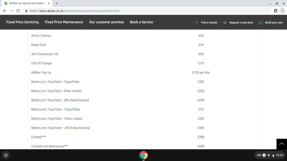Screen dimensions: 287x161
Task: Open a new browser tab
Action: click(x=57, y=3)
